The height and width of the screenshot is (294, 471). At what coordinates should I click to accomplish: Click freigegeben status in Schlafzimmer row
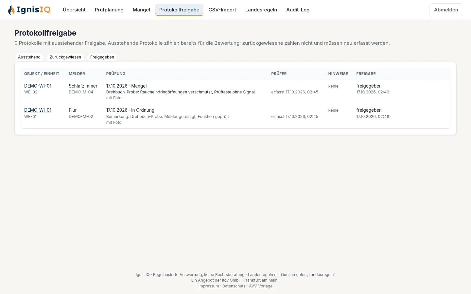(369, 86)
